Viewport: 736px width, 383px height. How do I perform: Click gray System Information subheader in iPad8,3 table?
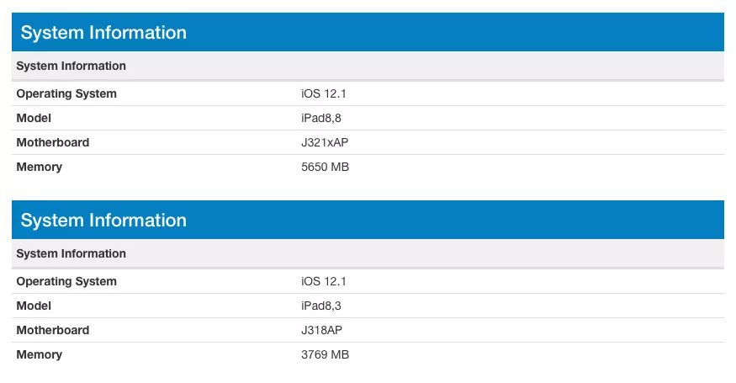[x=71, y=253]
